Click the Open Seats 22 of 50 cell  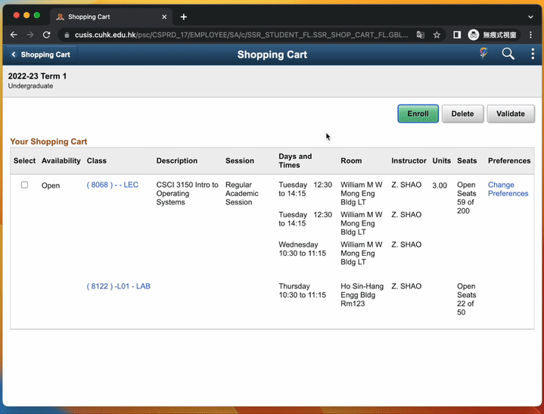click(x=466, y=299)
